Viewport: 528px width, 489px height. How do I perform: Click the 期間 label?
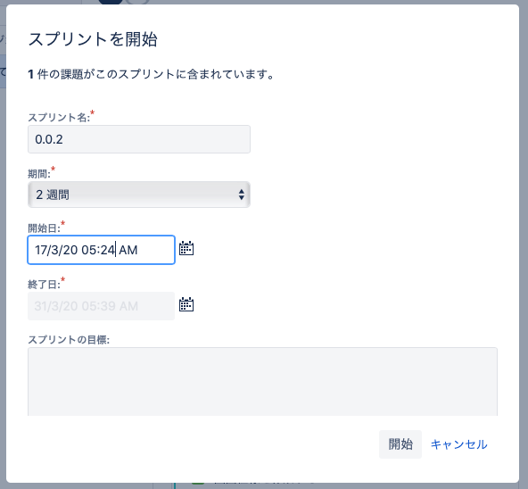tap(39, 174)
